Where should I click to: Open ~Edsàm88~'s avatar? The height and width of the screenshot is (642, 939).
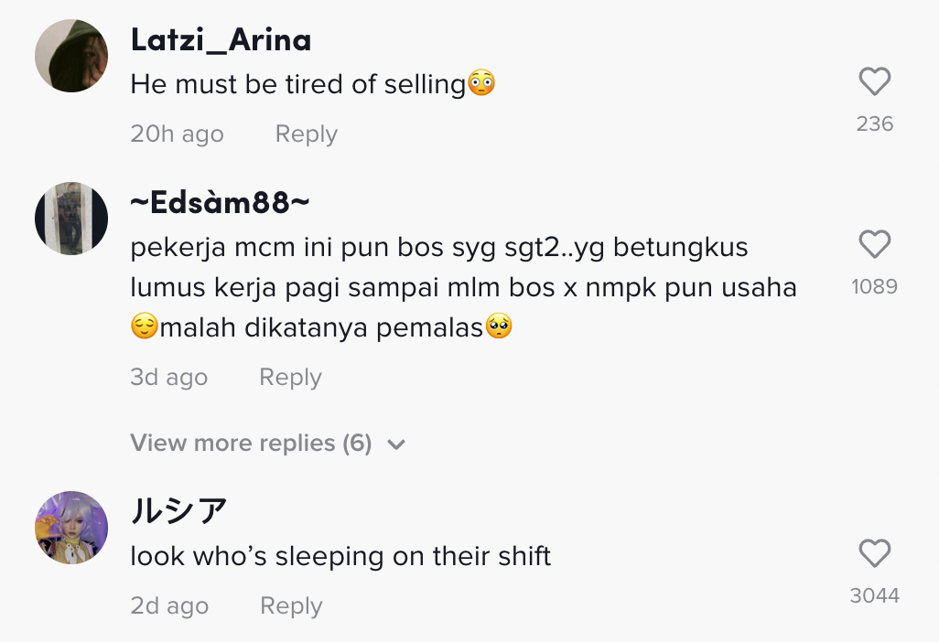pyautogui.click(x=71, y=218)
